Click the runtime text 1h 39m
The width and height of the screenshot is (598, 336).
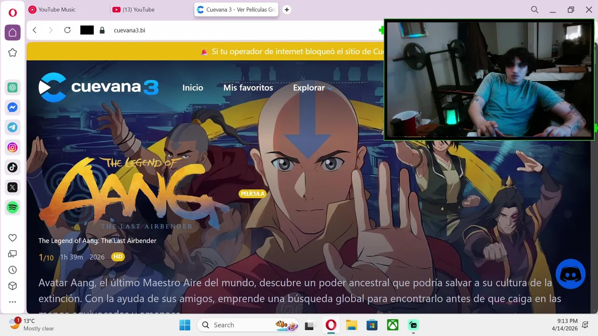pos(71,257)
